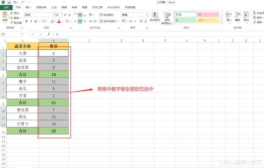Open the font size dropdown showing 14
264x168 pixels.
pos(61,15)
